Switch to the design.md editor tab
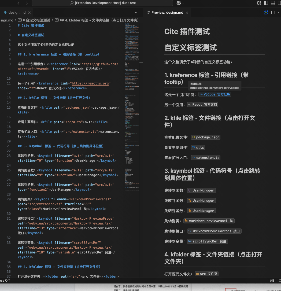281x291 pixels. (x=17, y=12)
